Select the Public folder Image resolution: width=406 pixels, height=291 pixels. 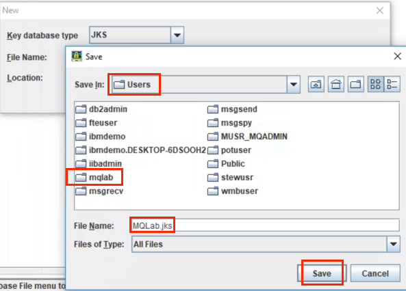pos(226,163)
